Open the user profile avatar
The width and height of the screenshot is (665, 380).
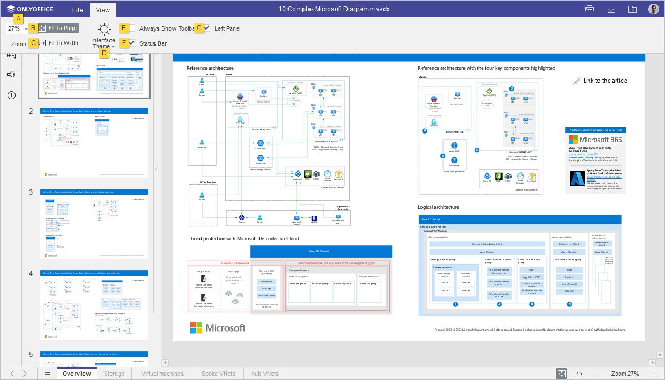coord(653,9)
